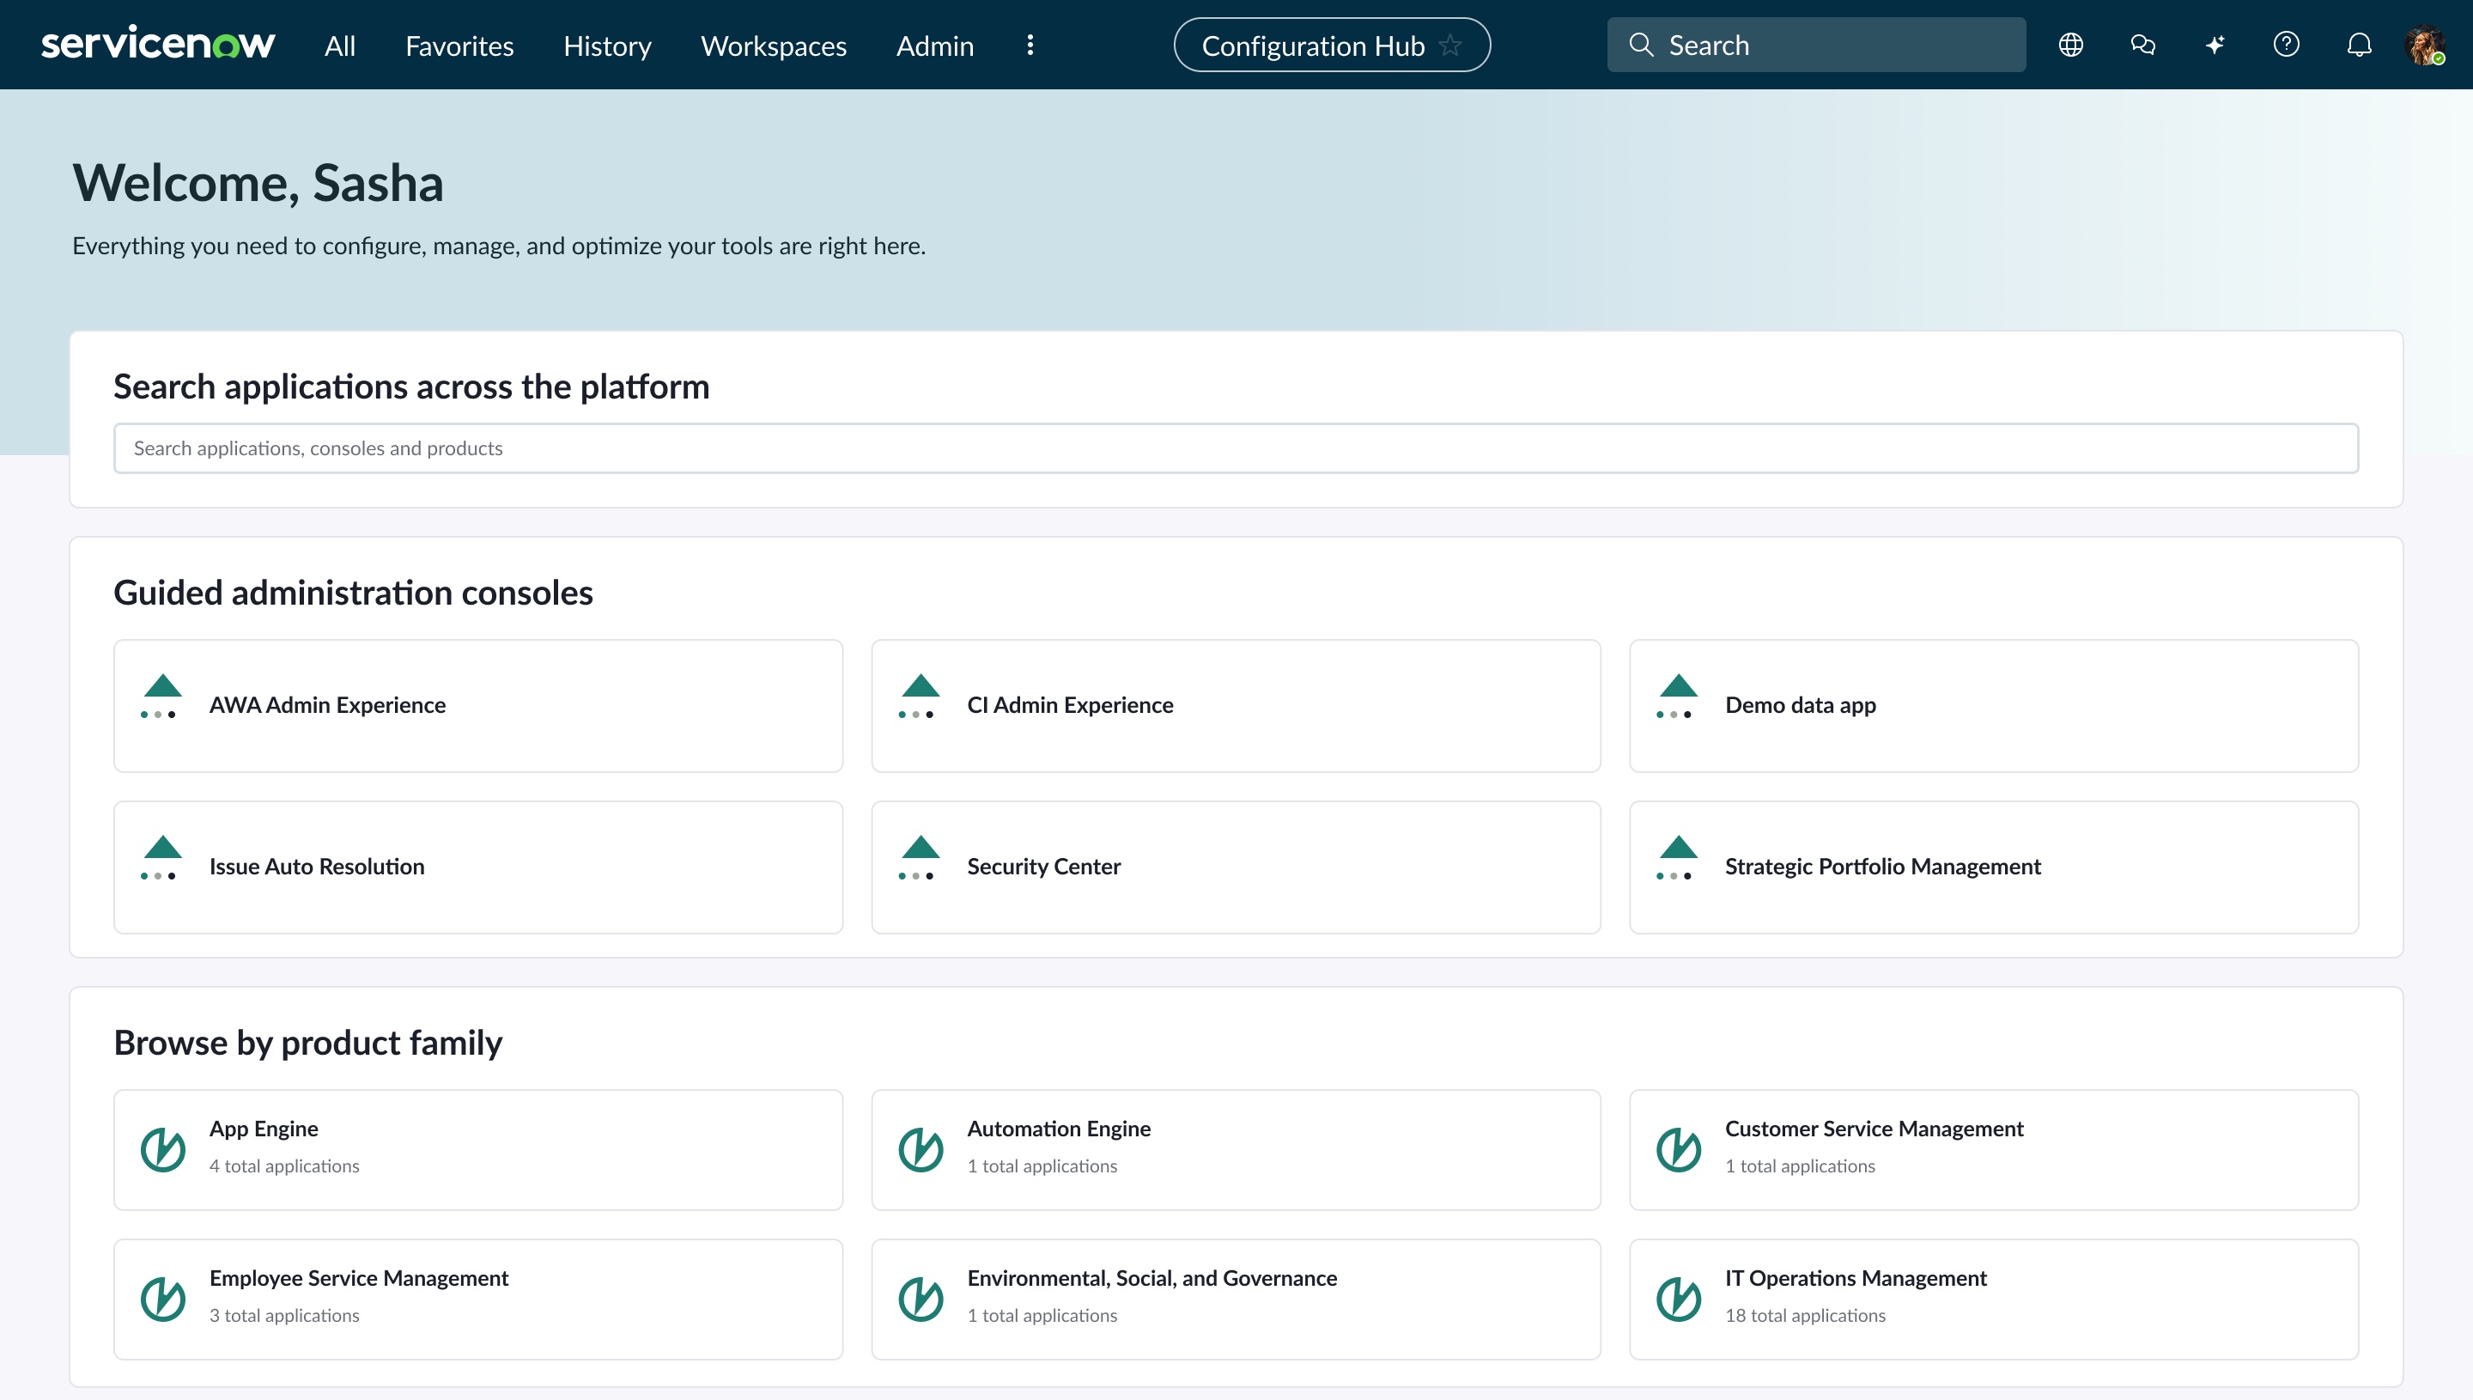This screenshot has height=1400, width=2473.
Task: Click the search applications, consoles and products field
Action: (x=1236, y=448)
